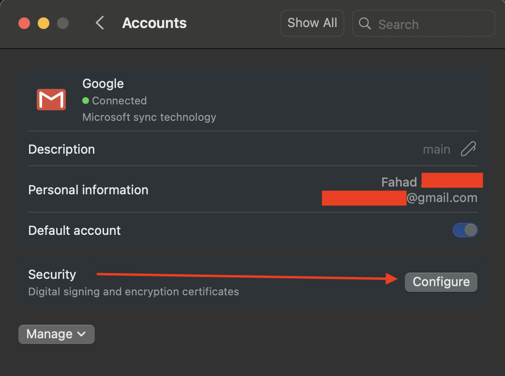Viewport: 505px width, 376px height.
Task: Click the red Gmail envelope icon
Action: pyautogui.click(x=51, y=100)
